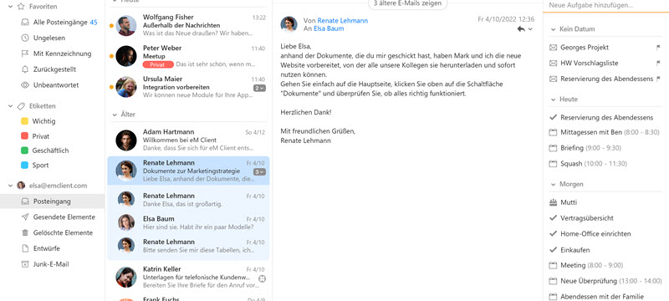Click the Mit Kennzeichnung folder label
Viewport: 669px width, 301px height.
62,54
